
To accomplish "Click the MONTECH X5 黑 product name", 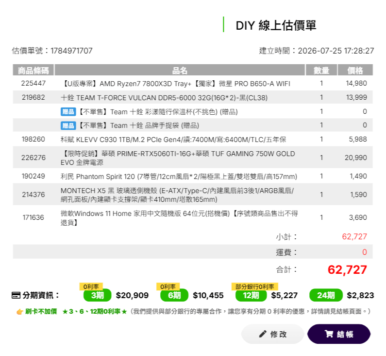I will click(177, 195).
